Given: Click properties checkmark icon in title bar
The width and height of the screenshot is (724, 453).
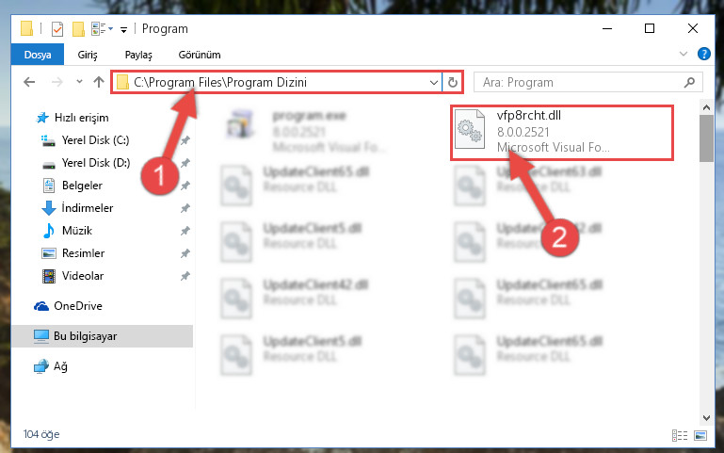Looking at the screenshot, I should click(x=57, y=28).
